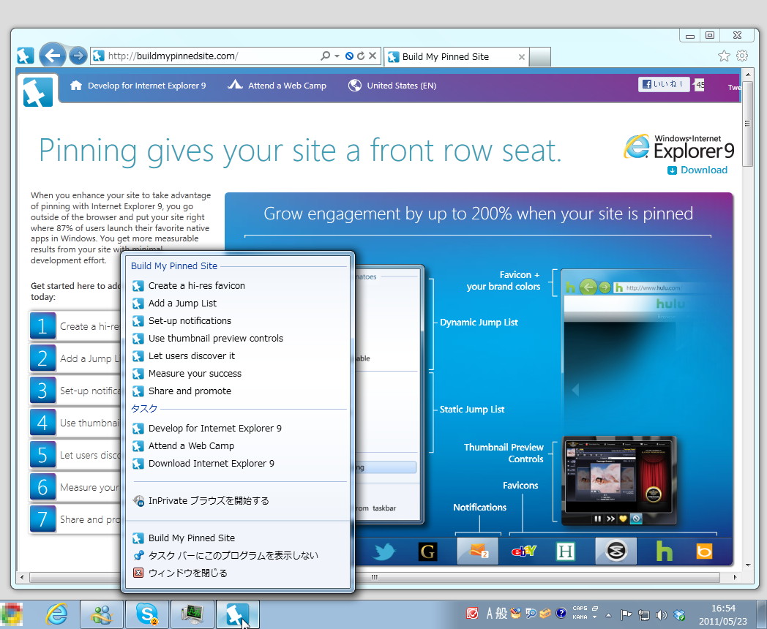Choose Attend a Web Camp task entry

pyautogui.click(x=238, y=446)
